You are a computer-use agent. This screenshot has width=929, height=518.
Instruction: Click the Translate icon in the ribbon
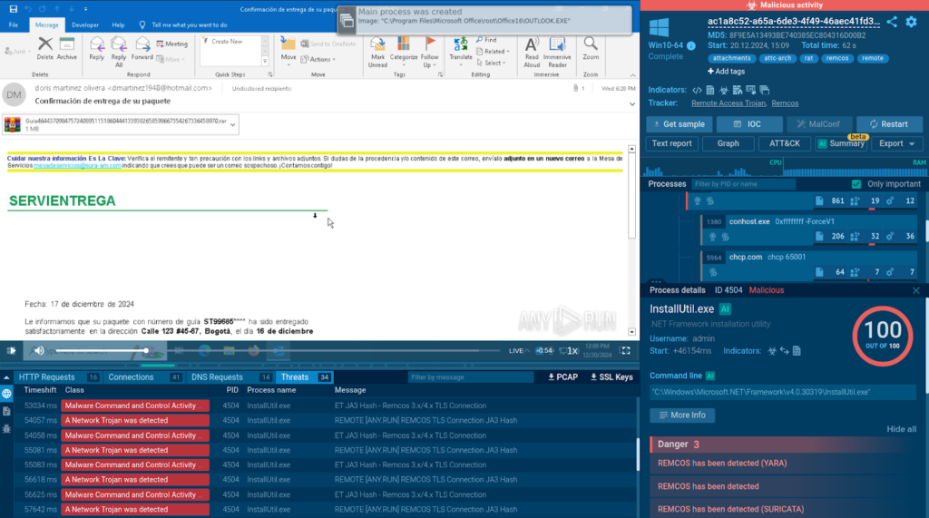click(461, 47)
